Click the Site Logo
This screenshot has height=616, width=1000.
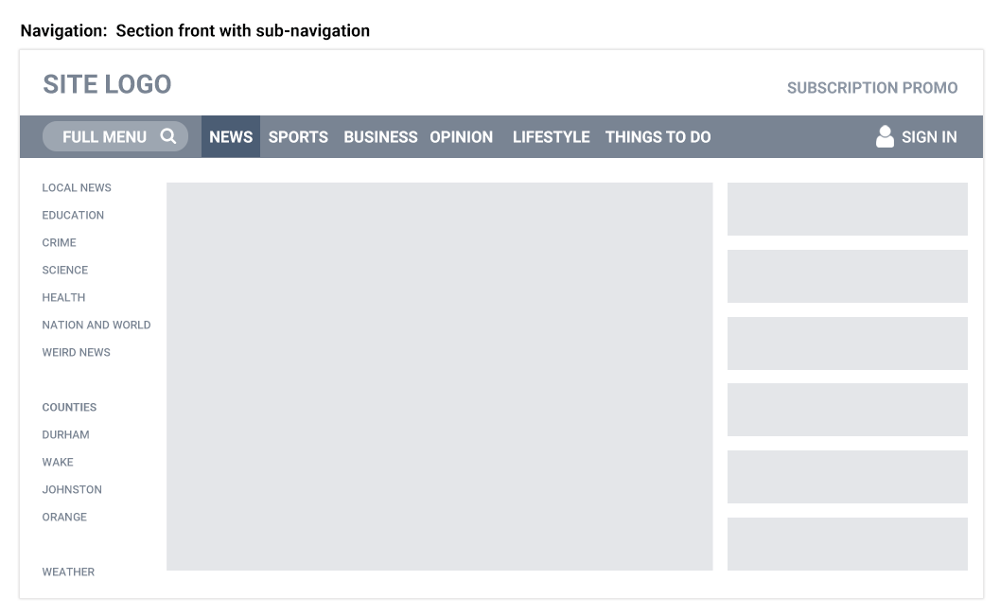(x=107, y=84)
